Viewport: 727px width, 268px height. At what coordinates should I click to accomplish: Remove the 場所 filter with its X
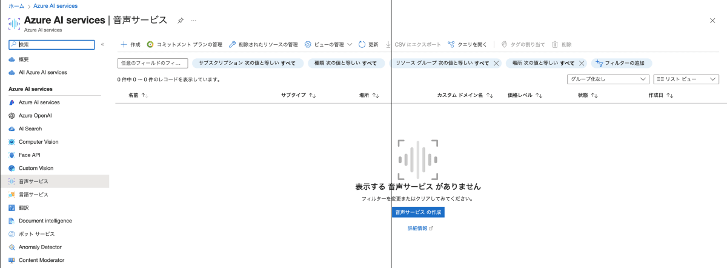pyautogui.click(x=582, y=63)
